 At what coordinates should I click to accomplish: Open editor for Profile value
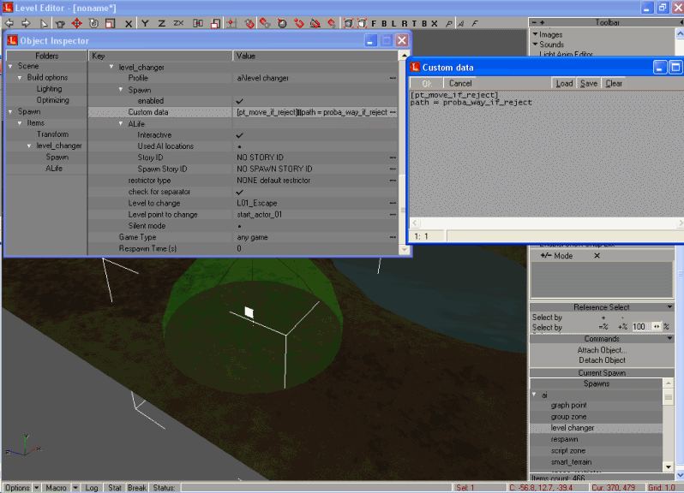[393, 79]
